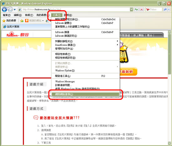Click the FunTown logo
This screenshot has width=172, height=146.
click(18, 35)
